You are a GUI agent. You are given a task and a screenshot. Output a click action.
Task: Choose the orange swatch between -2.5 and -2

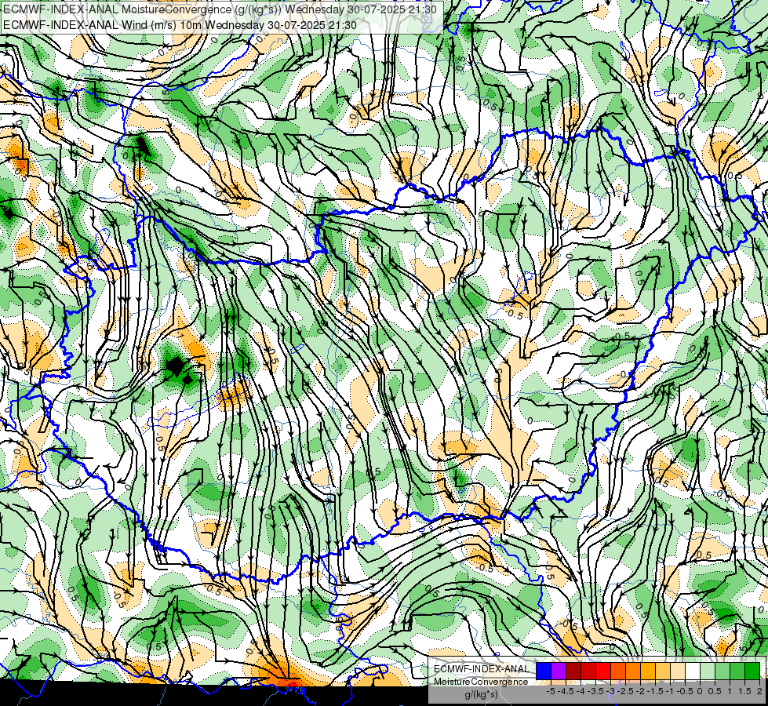click(633, 671)
